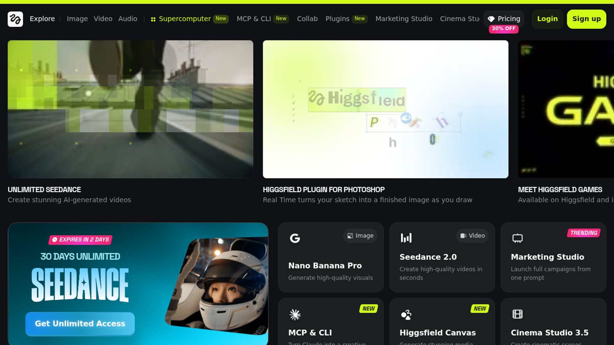Click the New badge beside MCP & CLI in the navigation bar
This screenshot has width=614, height=345.
click(281, 19)
